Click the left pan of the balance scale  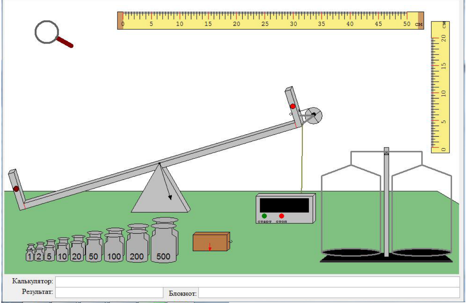pos(351,252)
